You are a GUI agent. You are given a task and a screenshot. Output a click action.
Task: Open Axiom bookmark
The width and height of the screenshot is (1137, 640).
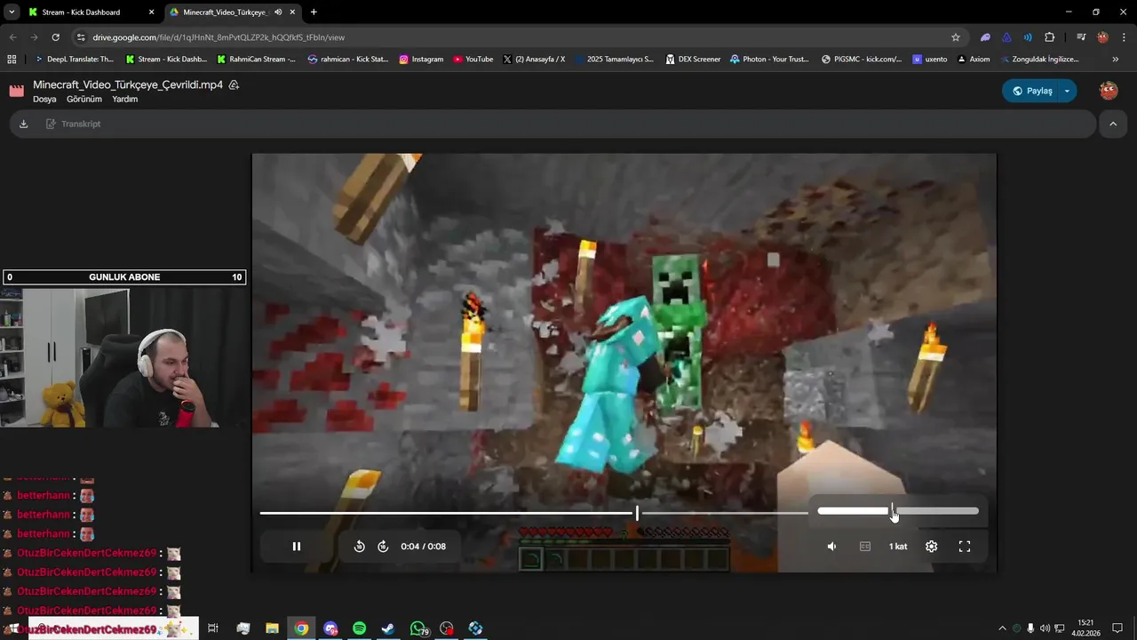coord(973,60)
